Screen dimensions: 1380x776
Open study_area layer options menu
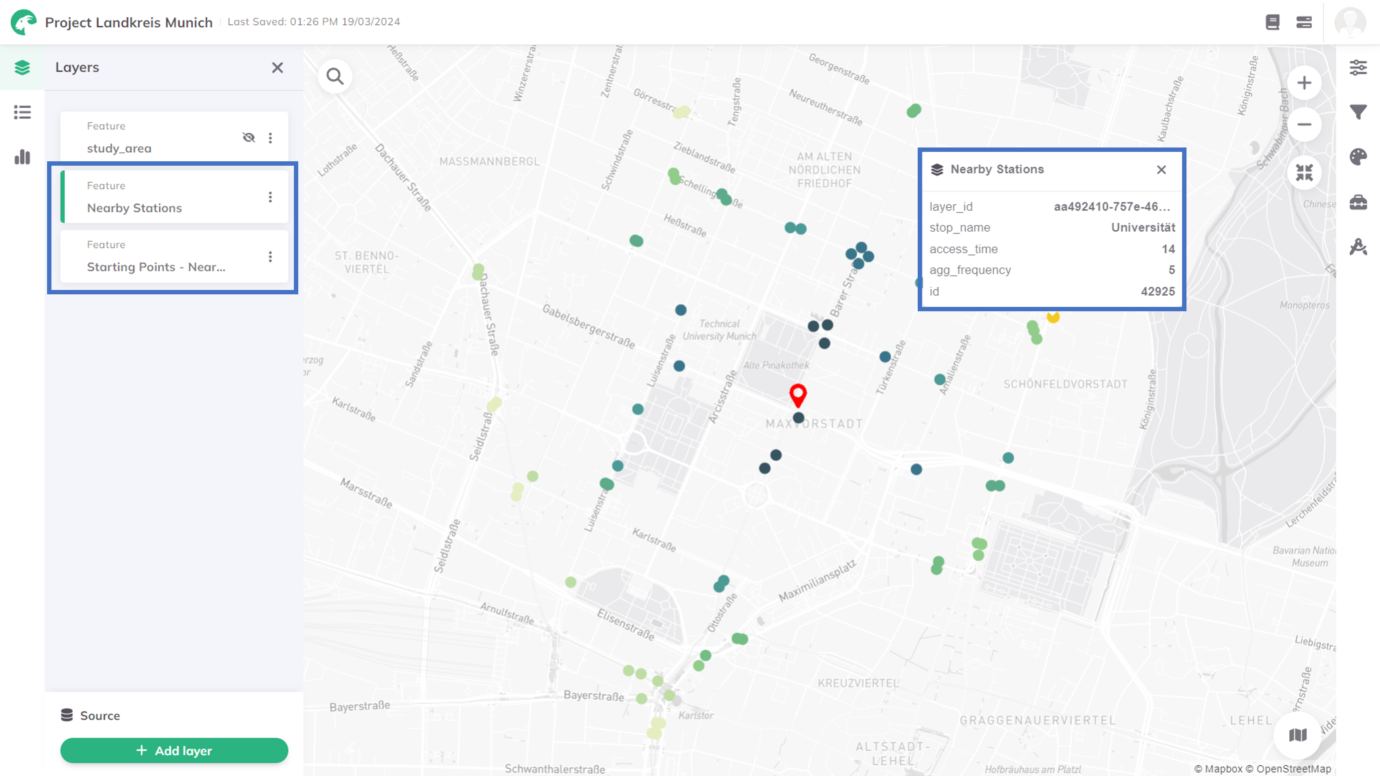pos(271,138)
